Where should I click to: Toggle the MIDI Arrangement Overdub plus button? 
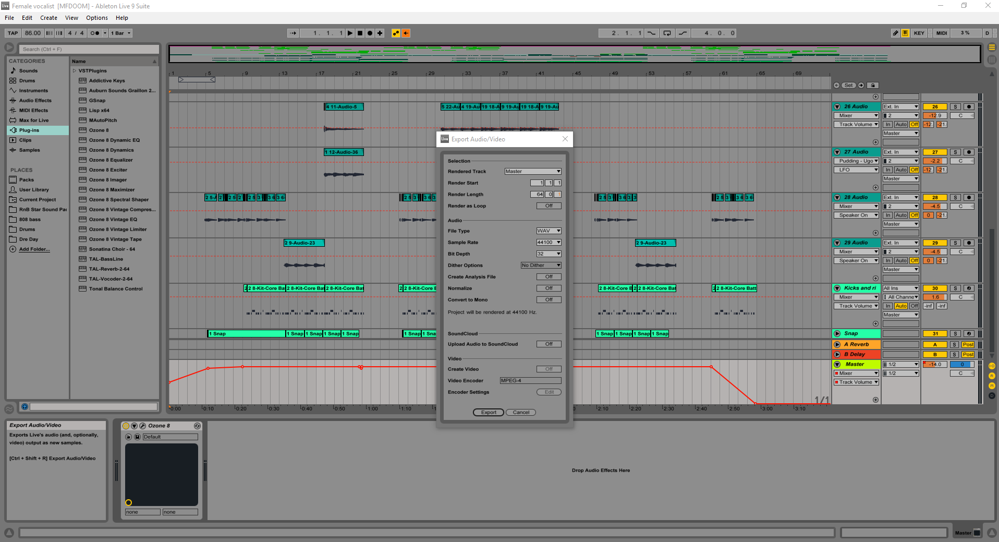380,33
